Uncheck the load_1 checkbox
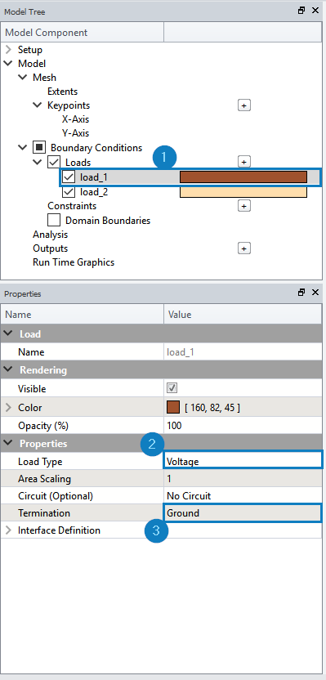This screenshot has width=326, height=680. (x=69, y=177)
